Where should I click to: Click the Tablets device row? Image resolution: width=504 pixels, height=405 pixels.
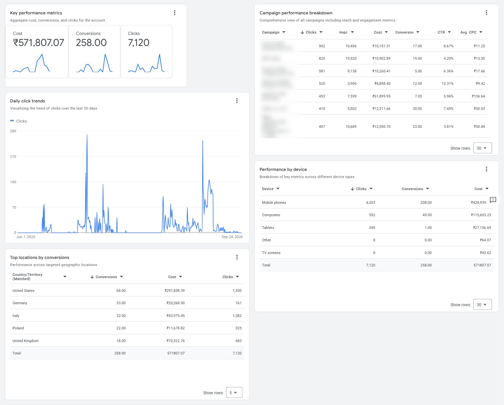(376, 228)
